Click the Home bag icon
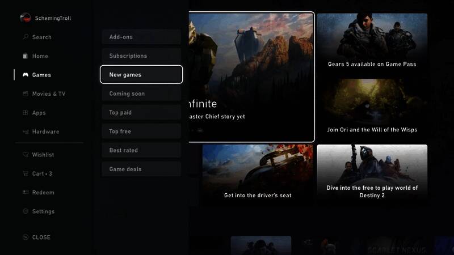 pyautogui.click(x=26, y=56)
